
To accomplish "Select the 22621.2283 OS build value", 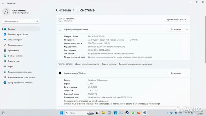I will pyautogui.click(x=93, y=91).
